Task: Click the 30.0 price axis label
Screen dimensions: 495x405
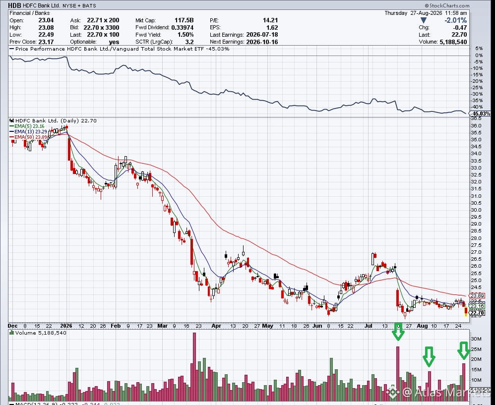Action: coord(476,210)
